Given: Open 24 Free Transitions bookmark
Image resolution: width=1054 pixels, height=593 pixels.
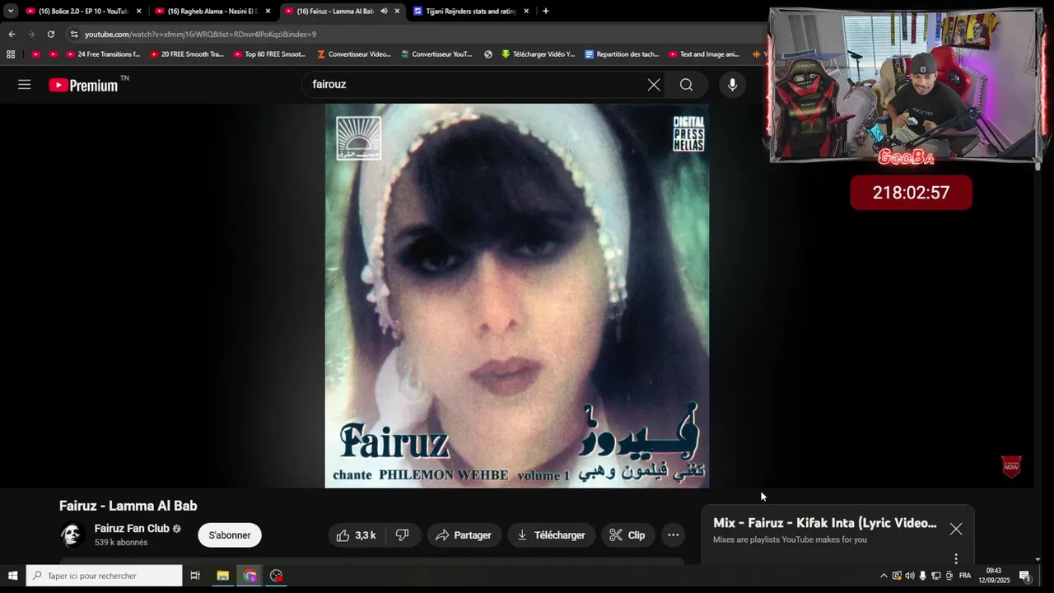Looking at the screenshot, I should pyautogui.click(x=103, y=54).
